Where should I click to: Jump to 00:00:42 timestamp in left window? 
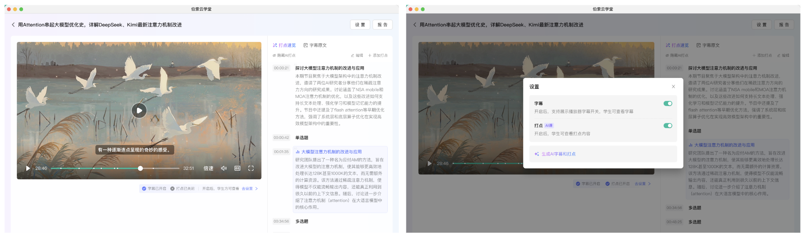click(281, 138)
